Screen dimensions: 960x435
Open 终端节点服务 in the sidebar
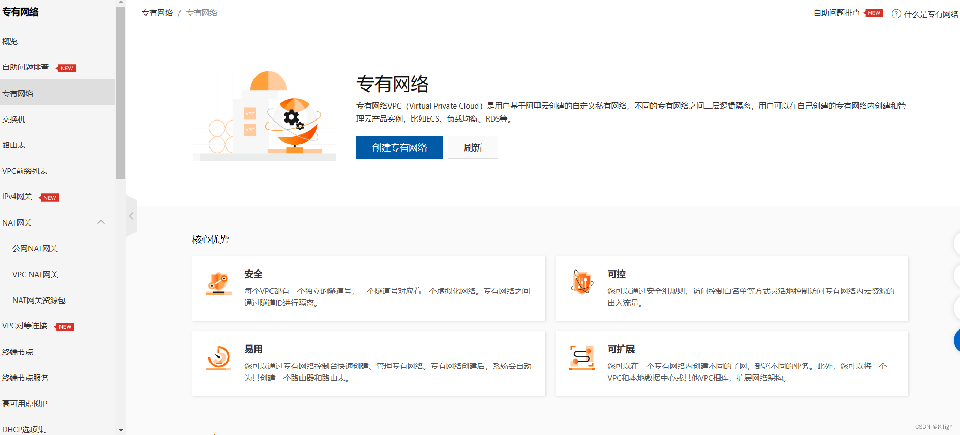(25, 378)
